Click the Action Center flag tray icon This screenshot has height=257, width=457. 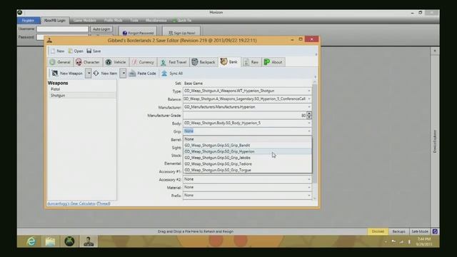coord(393,241)
